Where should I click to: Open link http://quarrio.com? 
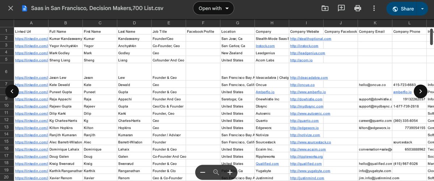(x=304, y=121)
